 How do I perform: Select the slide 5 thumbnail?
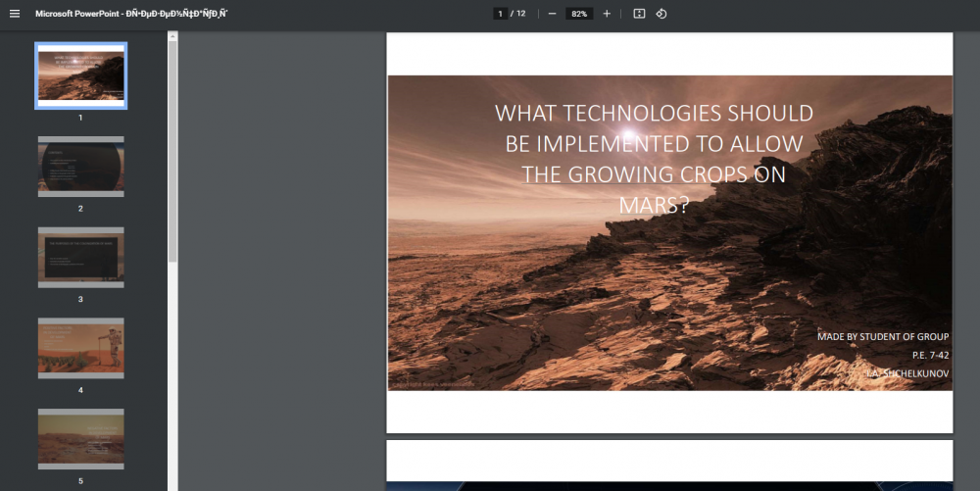pos(80,438)
